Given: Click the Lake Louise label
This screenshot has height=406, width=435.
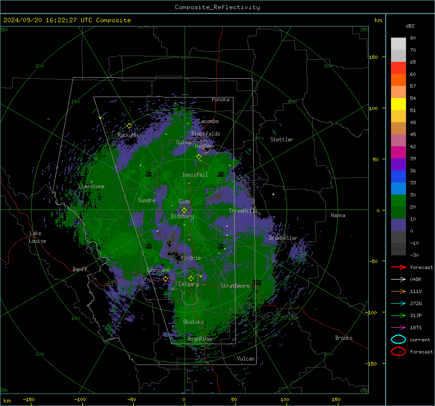Looking at the screenshot, I should [x=37, y=237].
